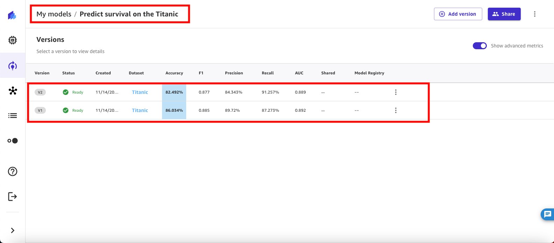
Task: Open the connected-nodes sidebar icon
Action: coord(13,91)
